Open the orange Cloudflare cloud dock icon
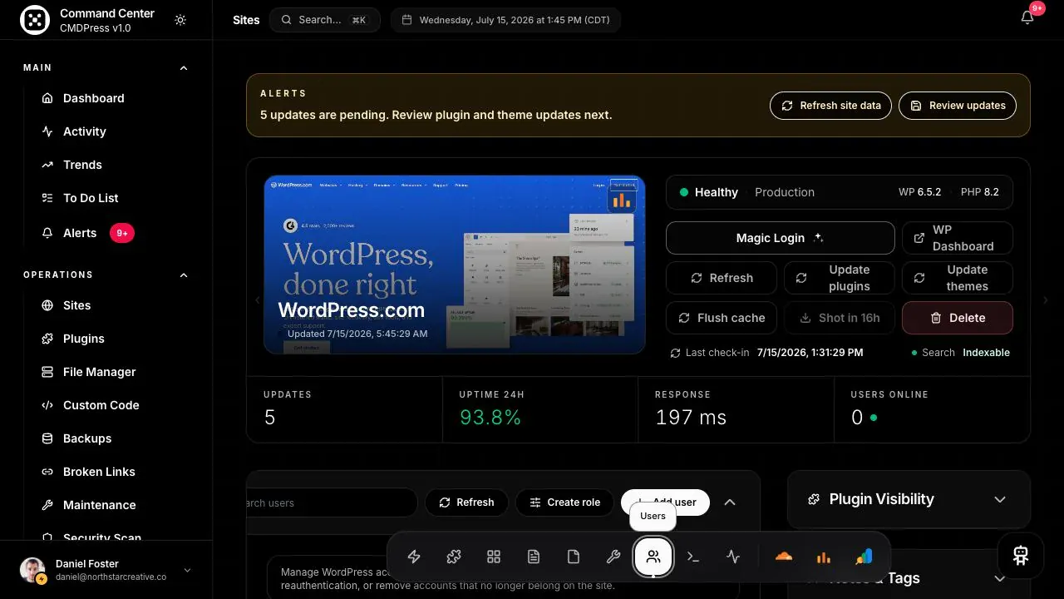This screenshot has width=1064, height=599. pos(783,557)
